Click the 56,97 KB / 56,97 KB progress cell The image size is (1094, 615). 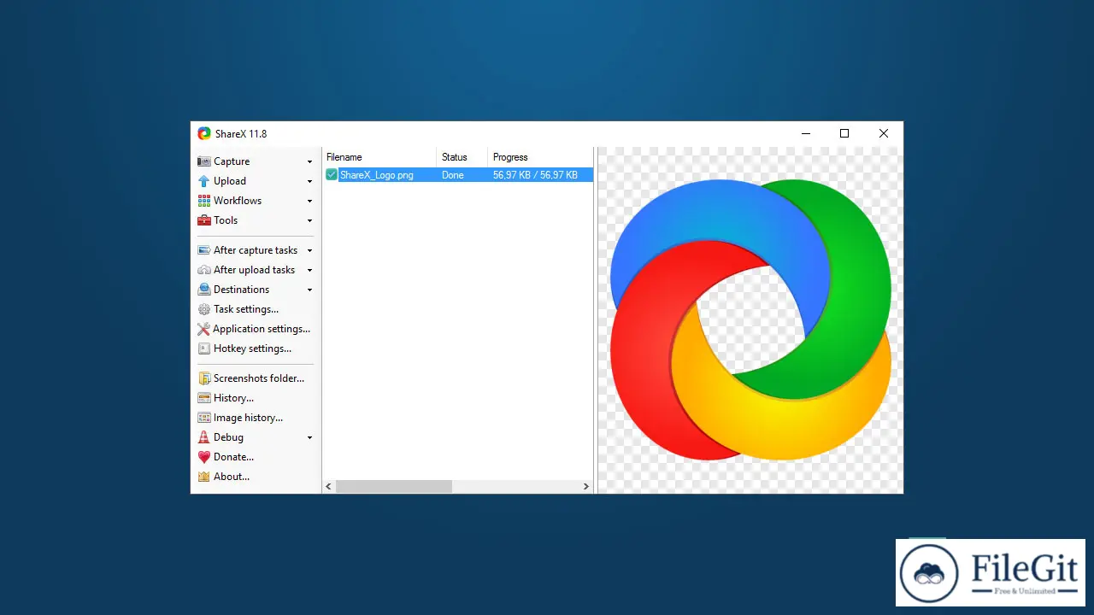[x=535, y=174]
